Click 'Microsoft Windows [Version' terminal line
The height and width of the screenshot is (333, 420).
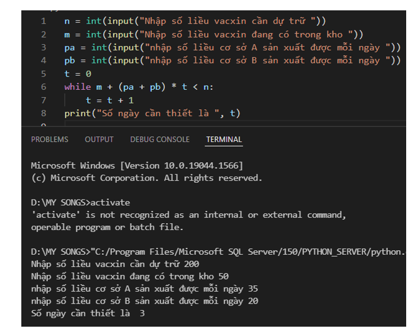click(137, 166)
